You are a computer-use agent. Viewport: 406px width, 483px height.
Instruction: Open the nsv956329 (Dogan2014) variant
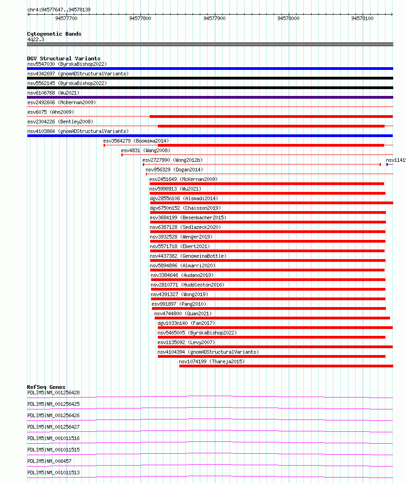click(x=174, y=170)
